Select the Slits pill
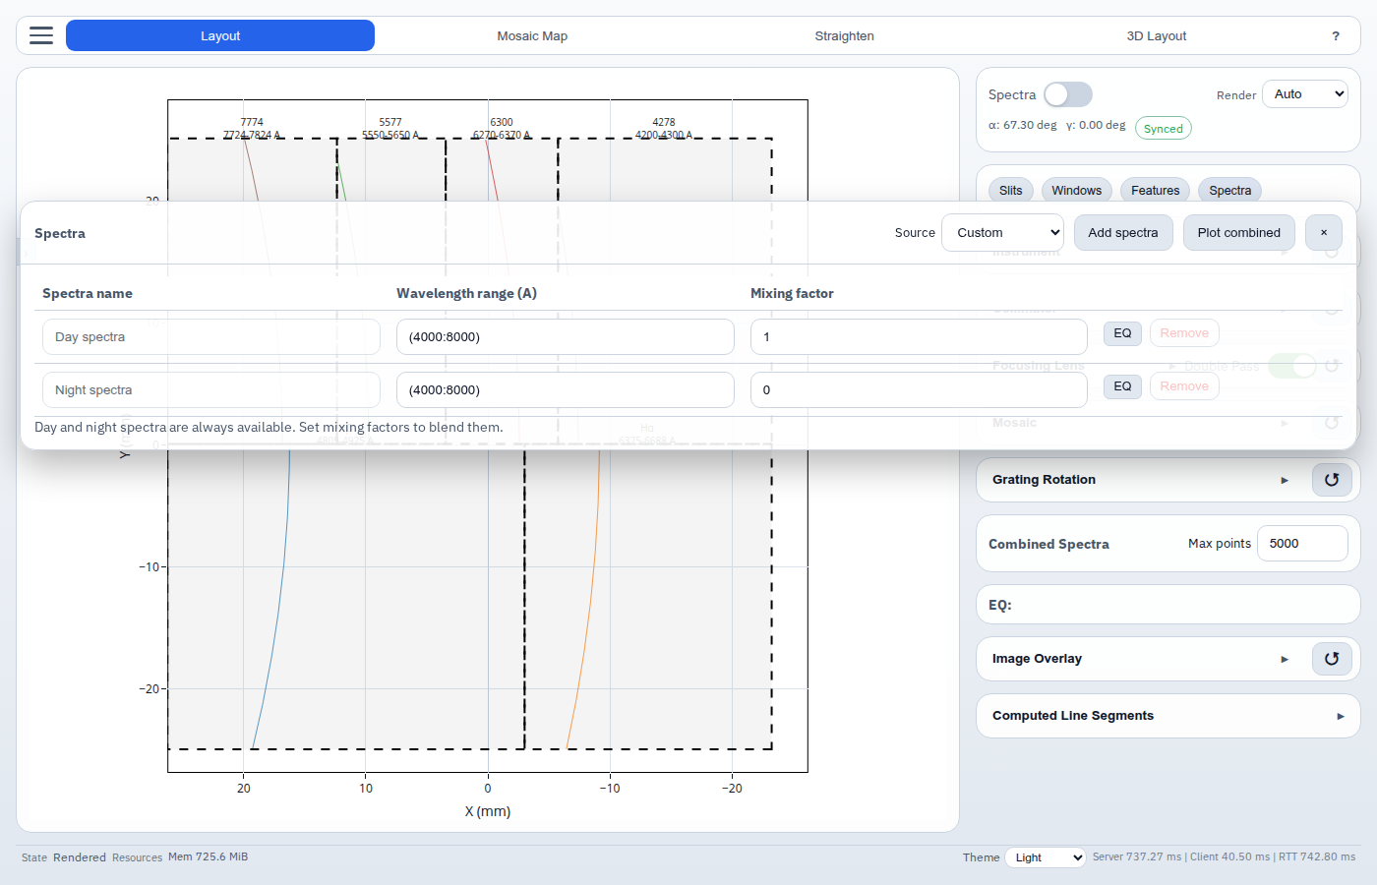The height and width of the screenshot is (885, 1377). [x=1011, y=191]
